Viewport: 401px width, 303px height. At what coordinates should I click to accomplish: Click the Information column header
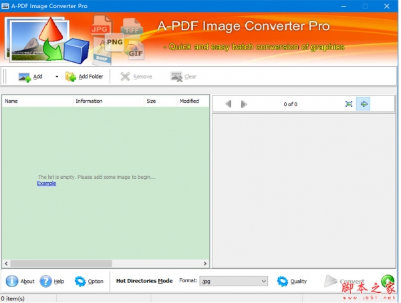[108, 101]
